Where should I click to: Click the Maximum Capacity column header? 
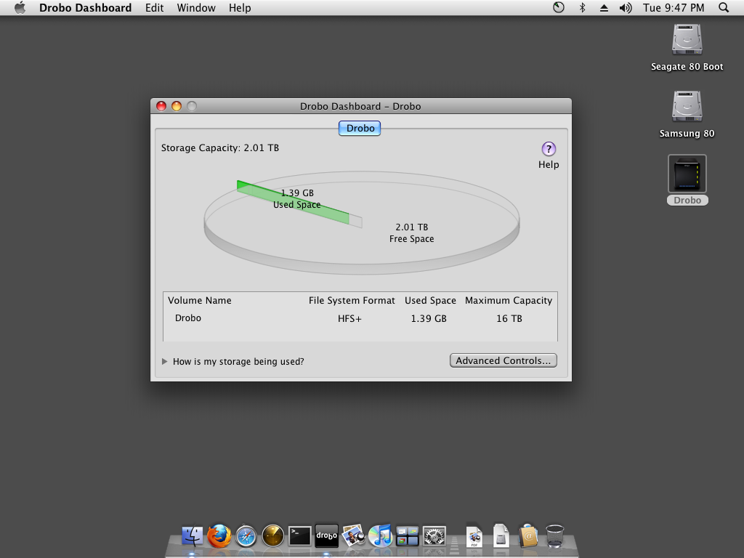509,300
